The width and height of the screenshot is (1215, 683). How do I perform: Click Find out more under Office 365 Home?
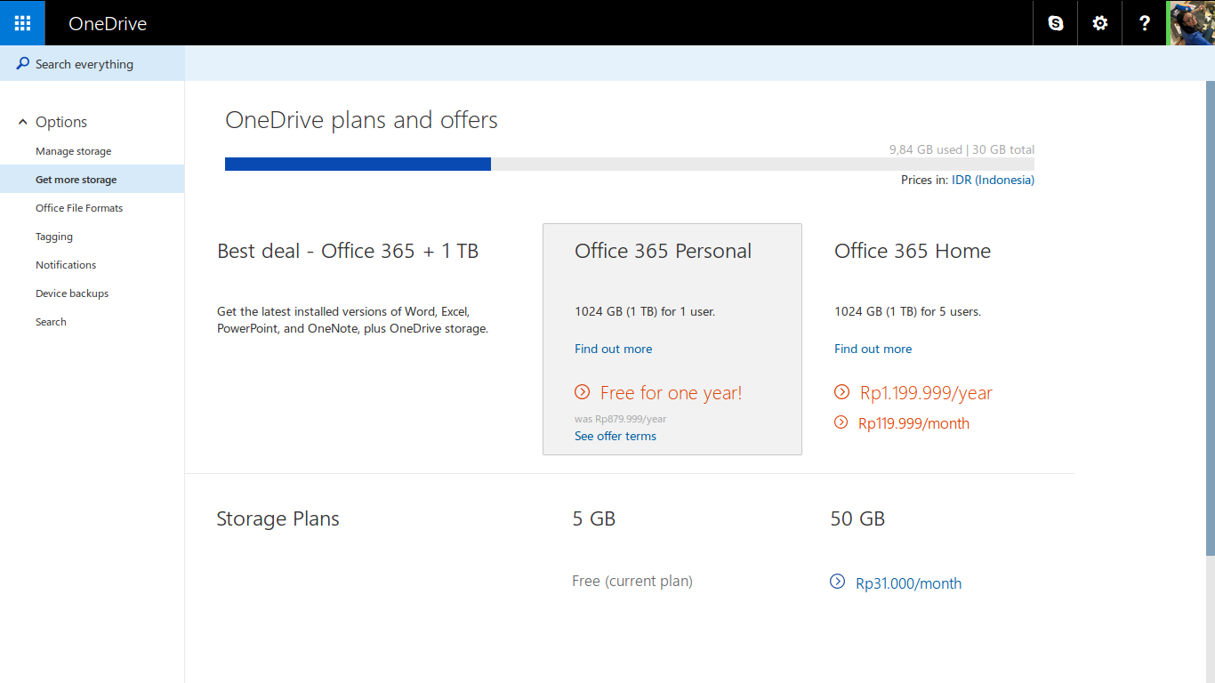point(873,349)
